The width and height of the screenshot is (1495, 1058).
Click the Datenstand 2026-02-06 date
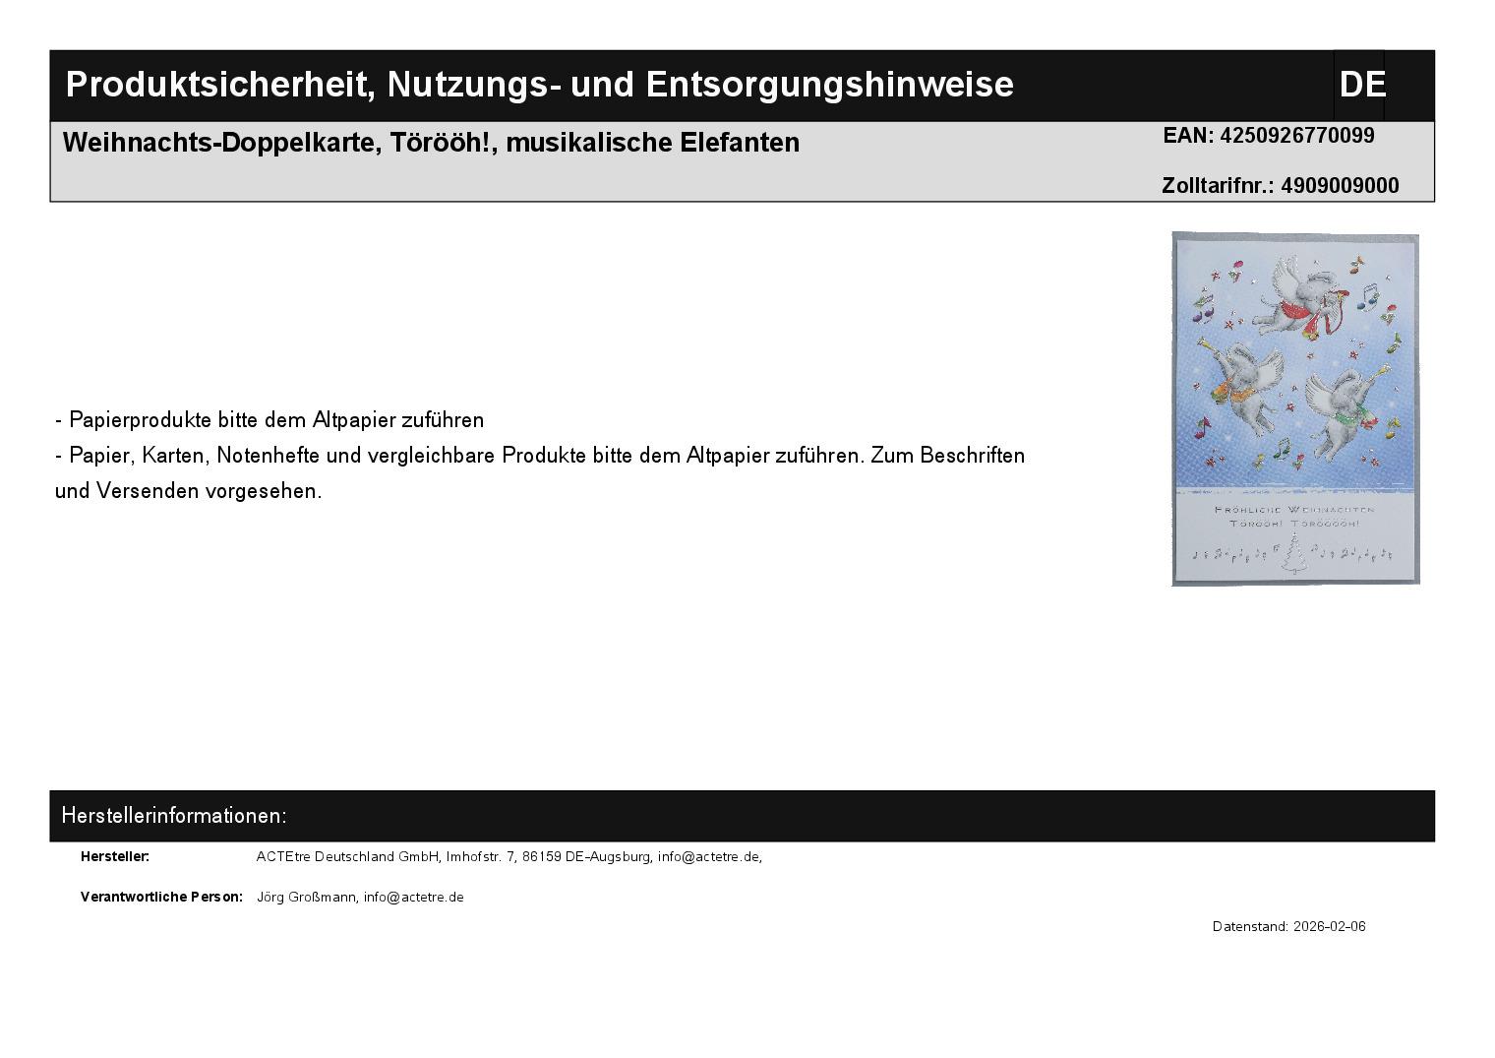pyautogui.click(x=1288, y=927)
